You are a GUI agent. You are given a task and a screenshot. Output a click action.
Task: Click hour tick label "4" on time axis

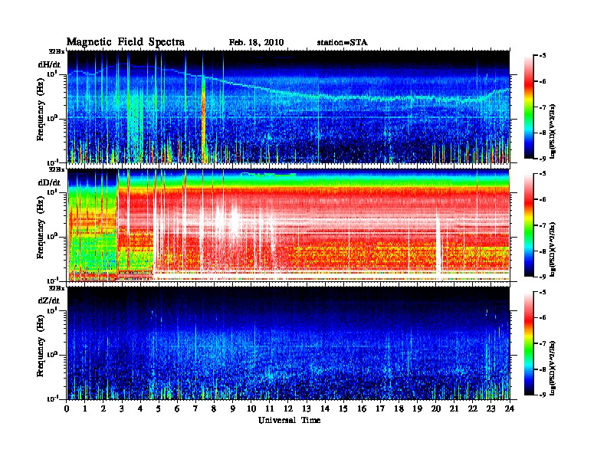point(140,408)
